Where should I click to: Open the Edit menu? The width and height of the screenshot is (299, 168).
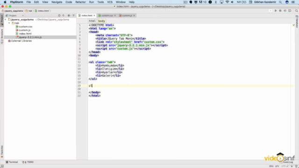coord(36,2)
